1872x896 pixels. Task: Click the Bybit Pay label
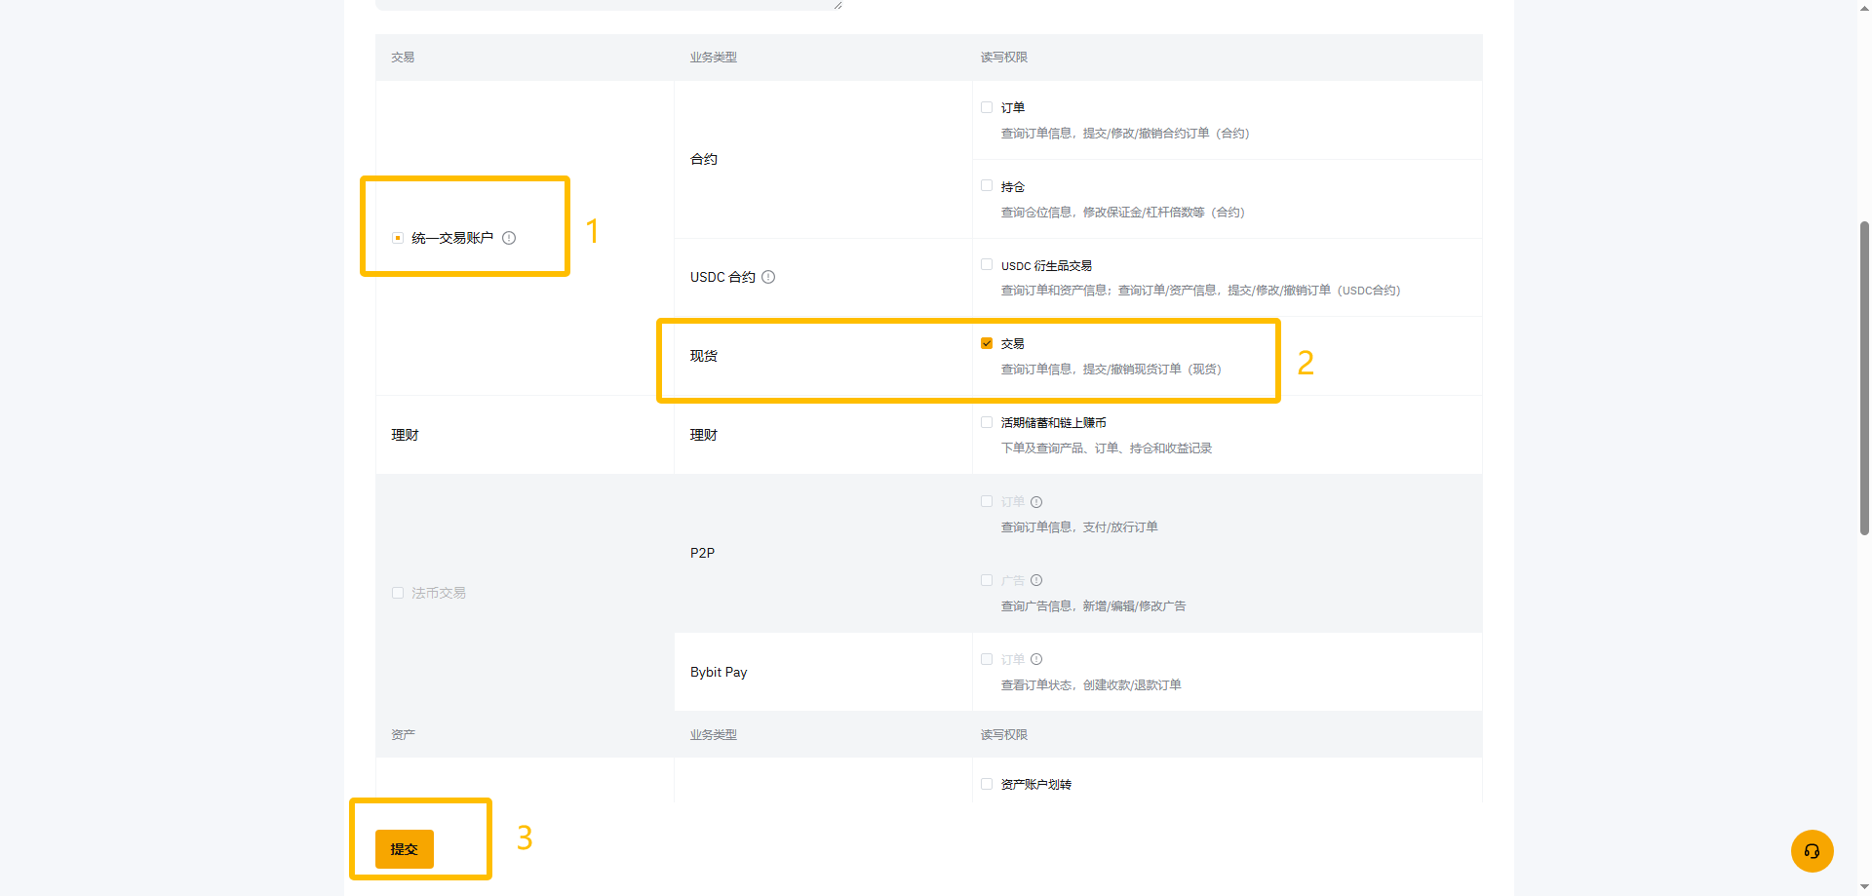tap(719, 672)
